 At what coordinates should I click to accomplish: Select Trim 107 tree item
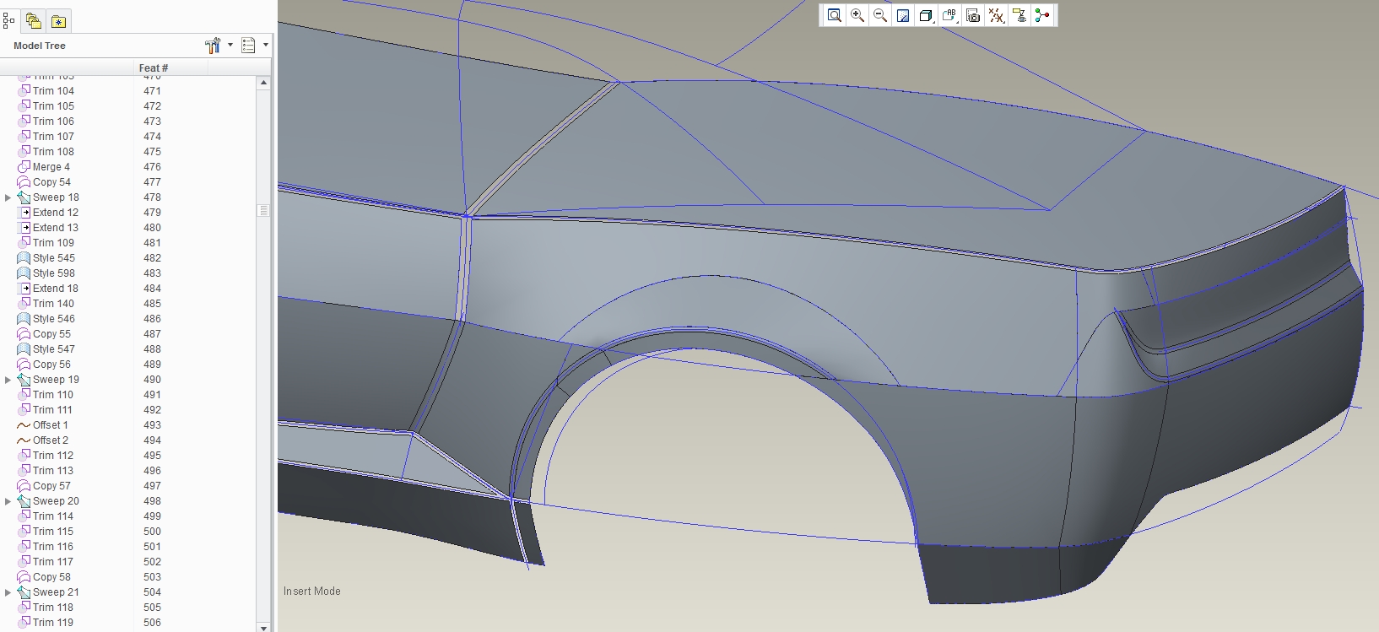coord(53,137)
